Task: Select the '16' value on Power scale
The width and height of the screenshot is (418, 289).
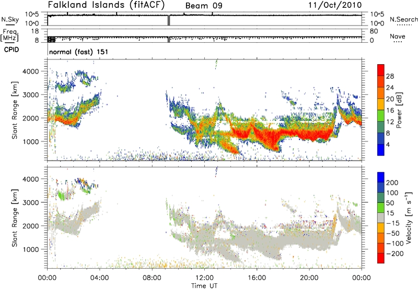Action: pos(390,111)
